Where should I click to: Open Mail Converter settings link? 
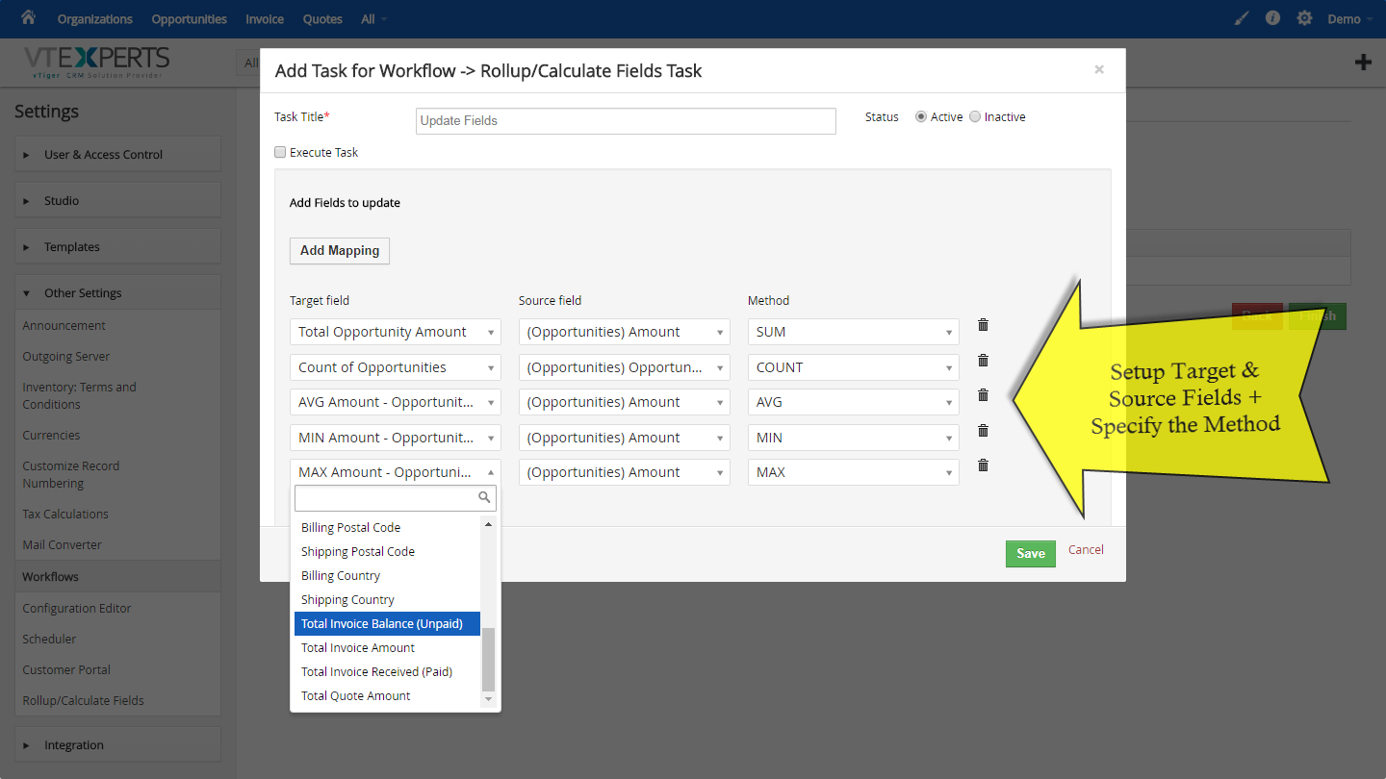tap(62, 545)
